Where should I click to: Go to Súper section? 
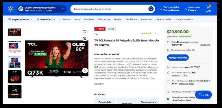pyautogui.click(x=77, y=20)
